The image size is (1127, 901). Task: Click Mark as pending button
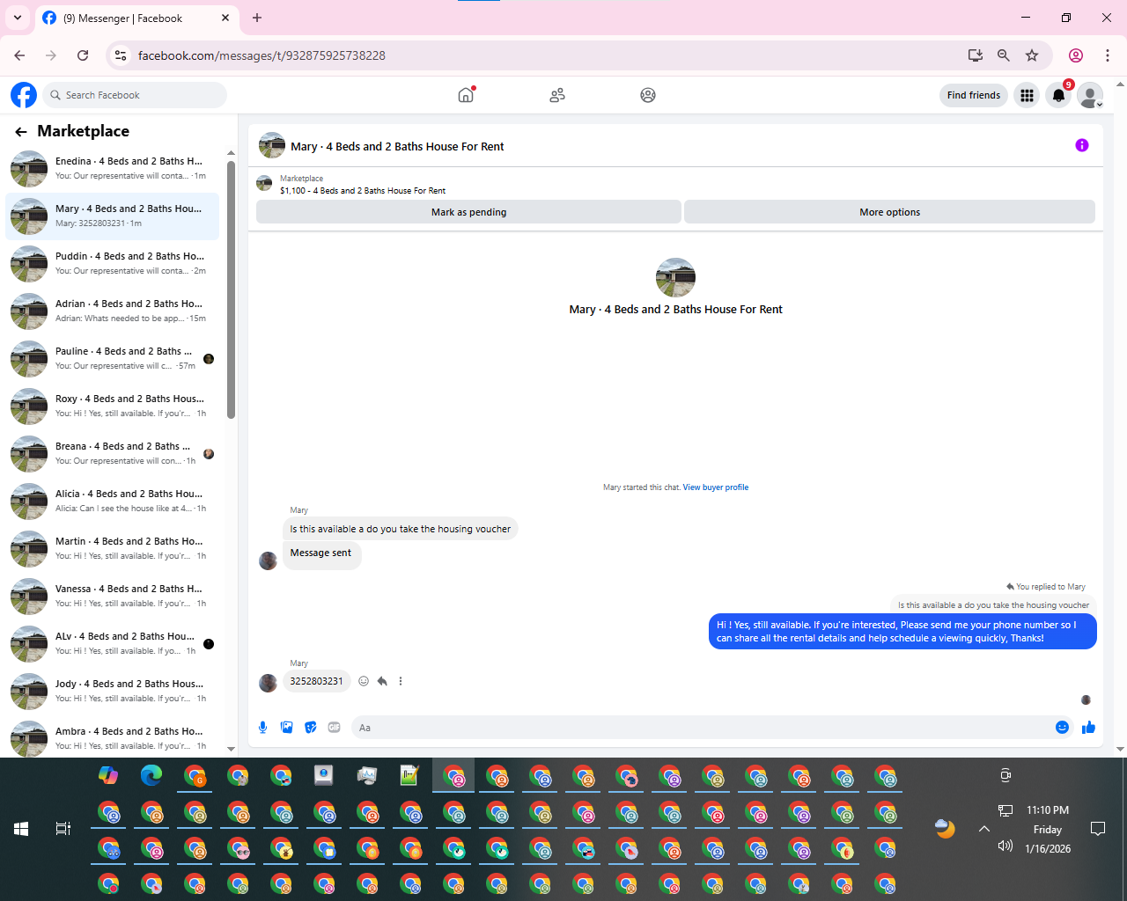[468, 212]
